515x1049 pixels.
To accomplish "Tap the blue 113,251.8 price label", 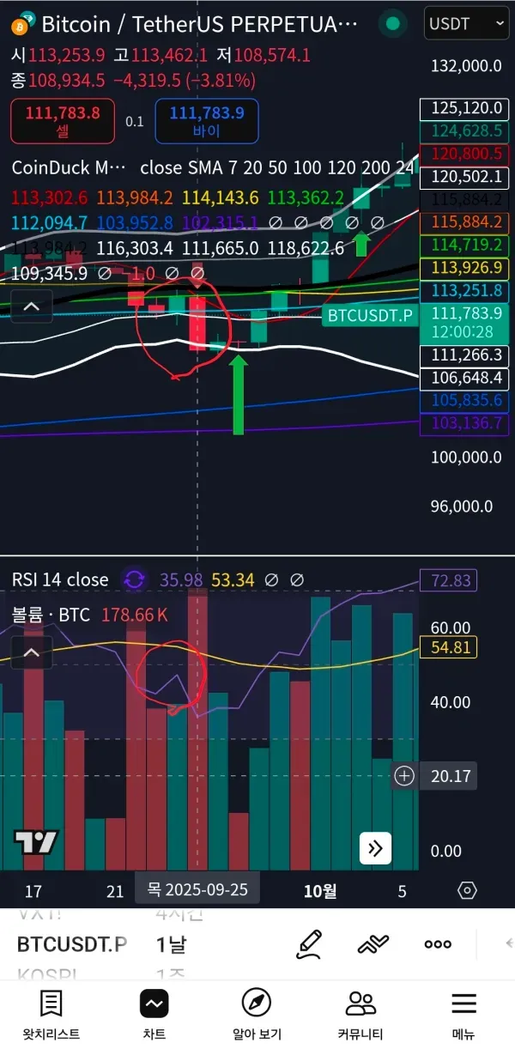I will point(463,290).
